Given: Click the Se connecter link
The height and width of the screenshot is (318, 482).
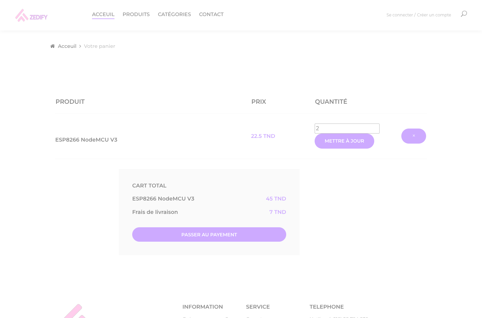Looking at the screenshot, I should pyautogui.click(x=400, y=15).
